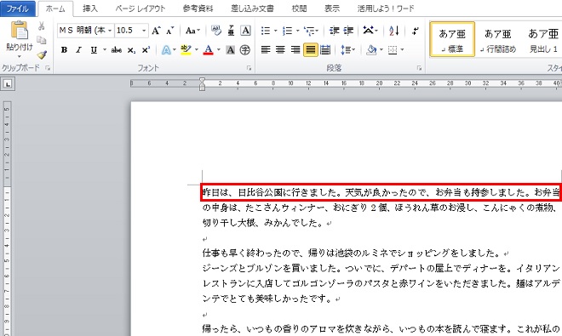Viewport: 562px width, 336px height.
Task: Open the クリップボード pane launcher
Action: pyautogui.click(x=48, y=68)
